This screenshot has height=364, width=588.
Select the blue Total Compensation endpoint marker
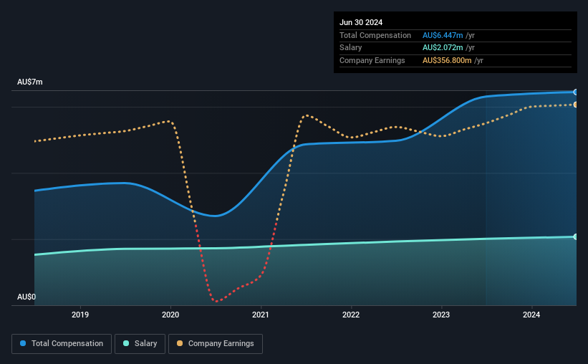click(x=575, y=92)
